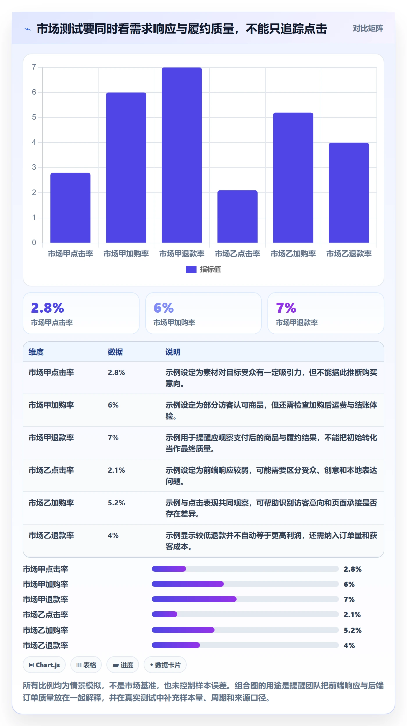The height and width of the screenshot is (726, 407).
Task: Click the table description starting 示例显示较低退款
Action: [271, 541]
